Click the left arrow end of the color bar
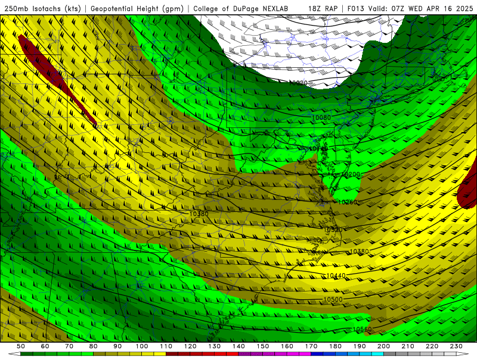Screen dimensions: 477x357 tap(14, 354)
